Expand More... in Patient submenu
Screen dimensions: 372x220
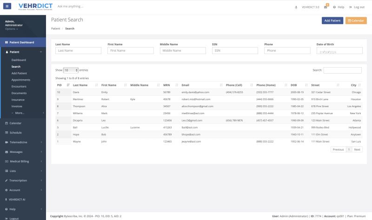point(20,113)
